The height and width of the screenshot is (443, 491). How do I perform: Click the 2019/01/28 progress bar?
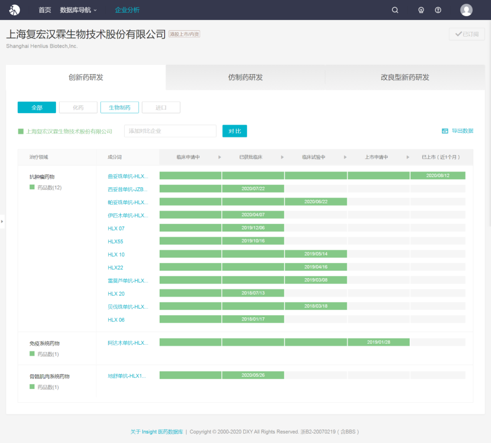pyautogui.click(x=379, y=342)
